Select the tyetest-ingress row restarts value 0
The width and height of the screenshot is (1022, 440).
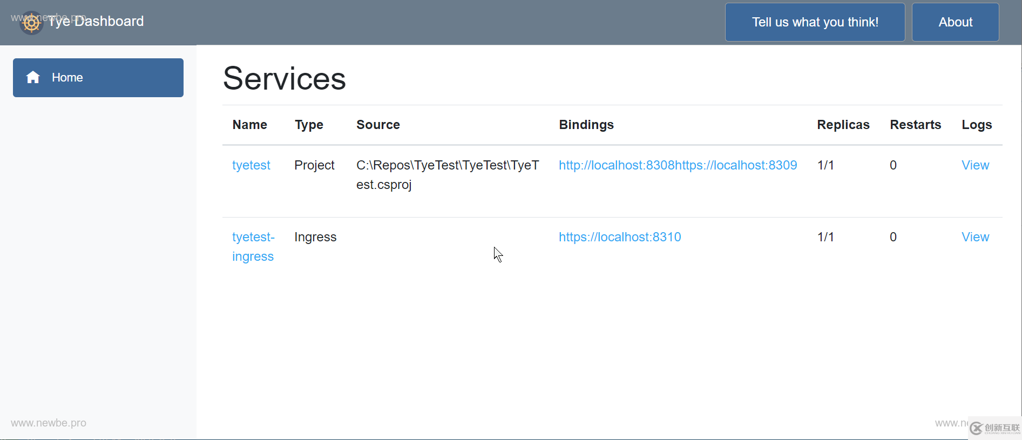coord(893,237)
